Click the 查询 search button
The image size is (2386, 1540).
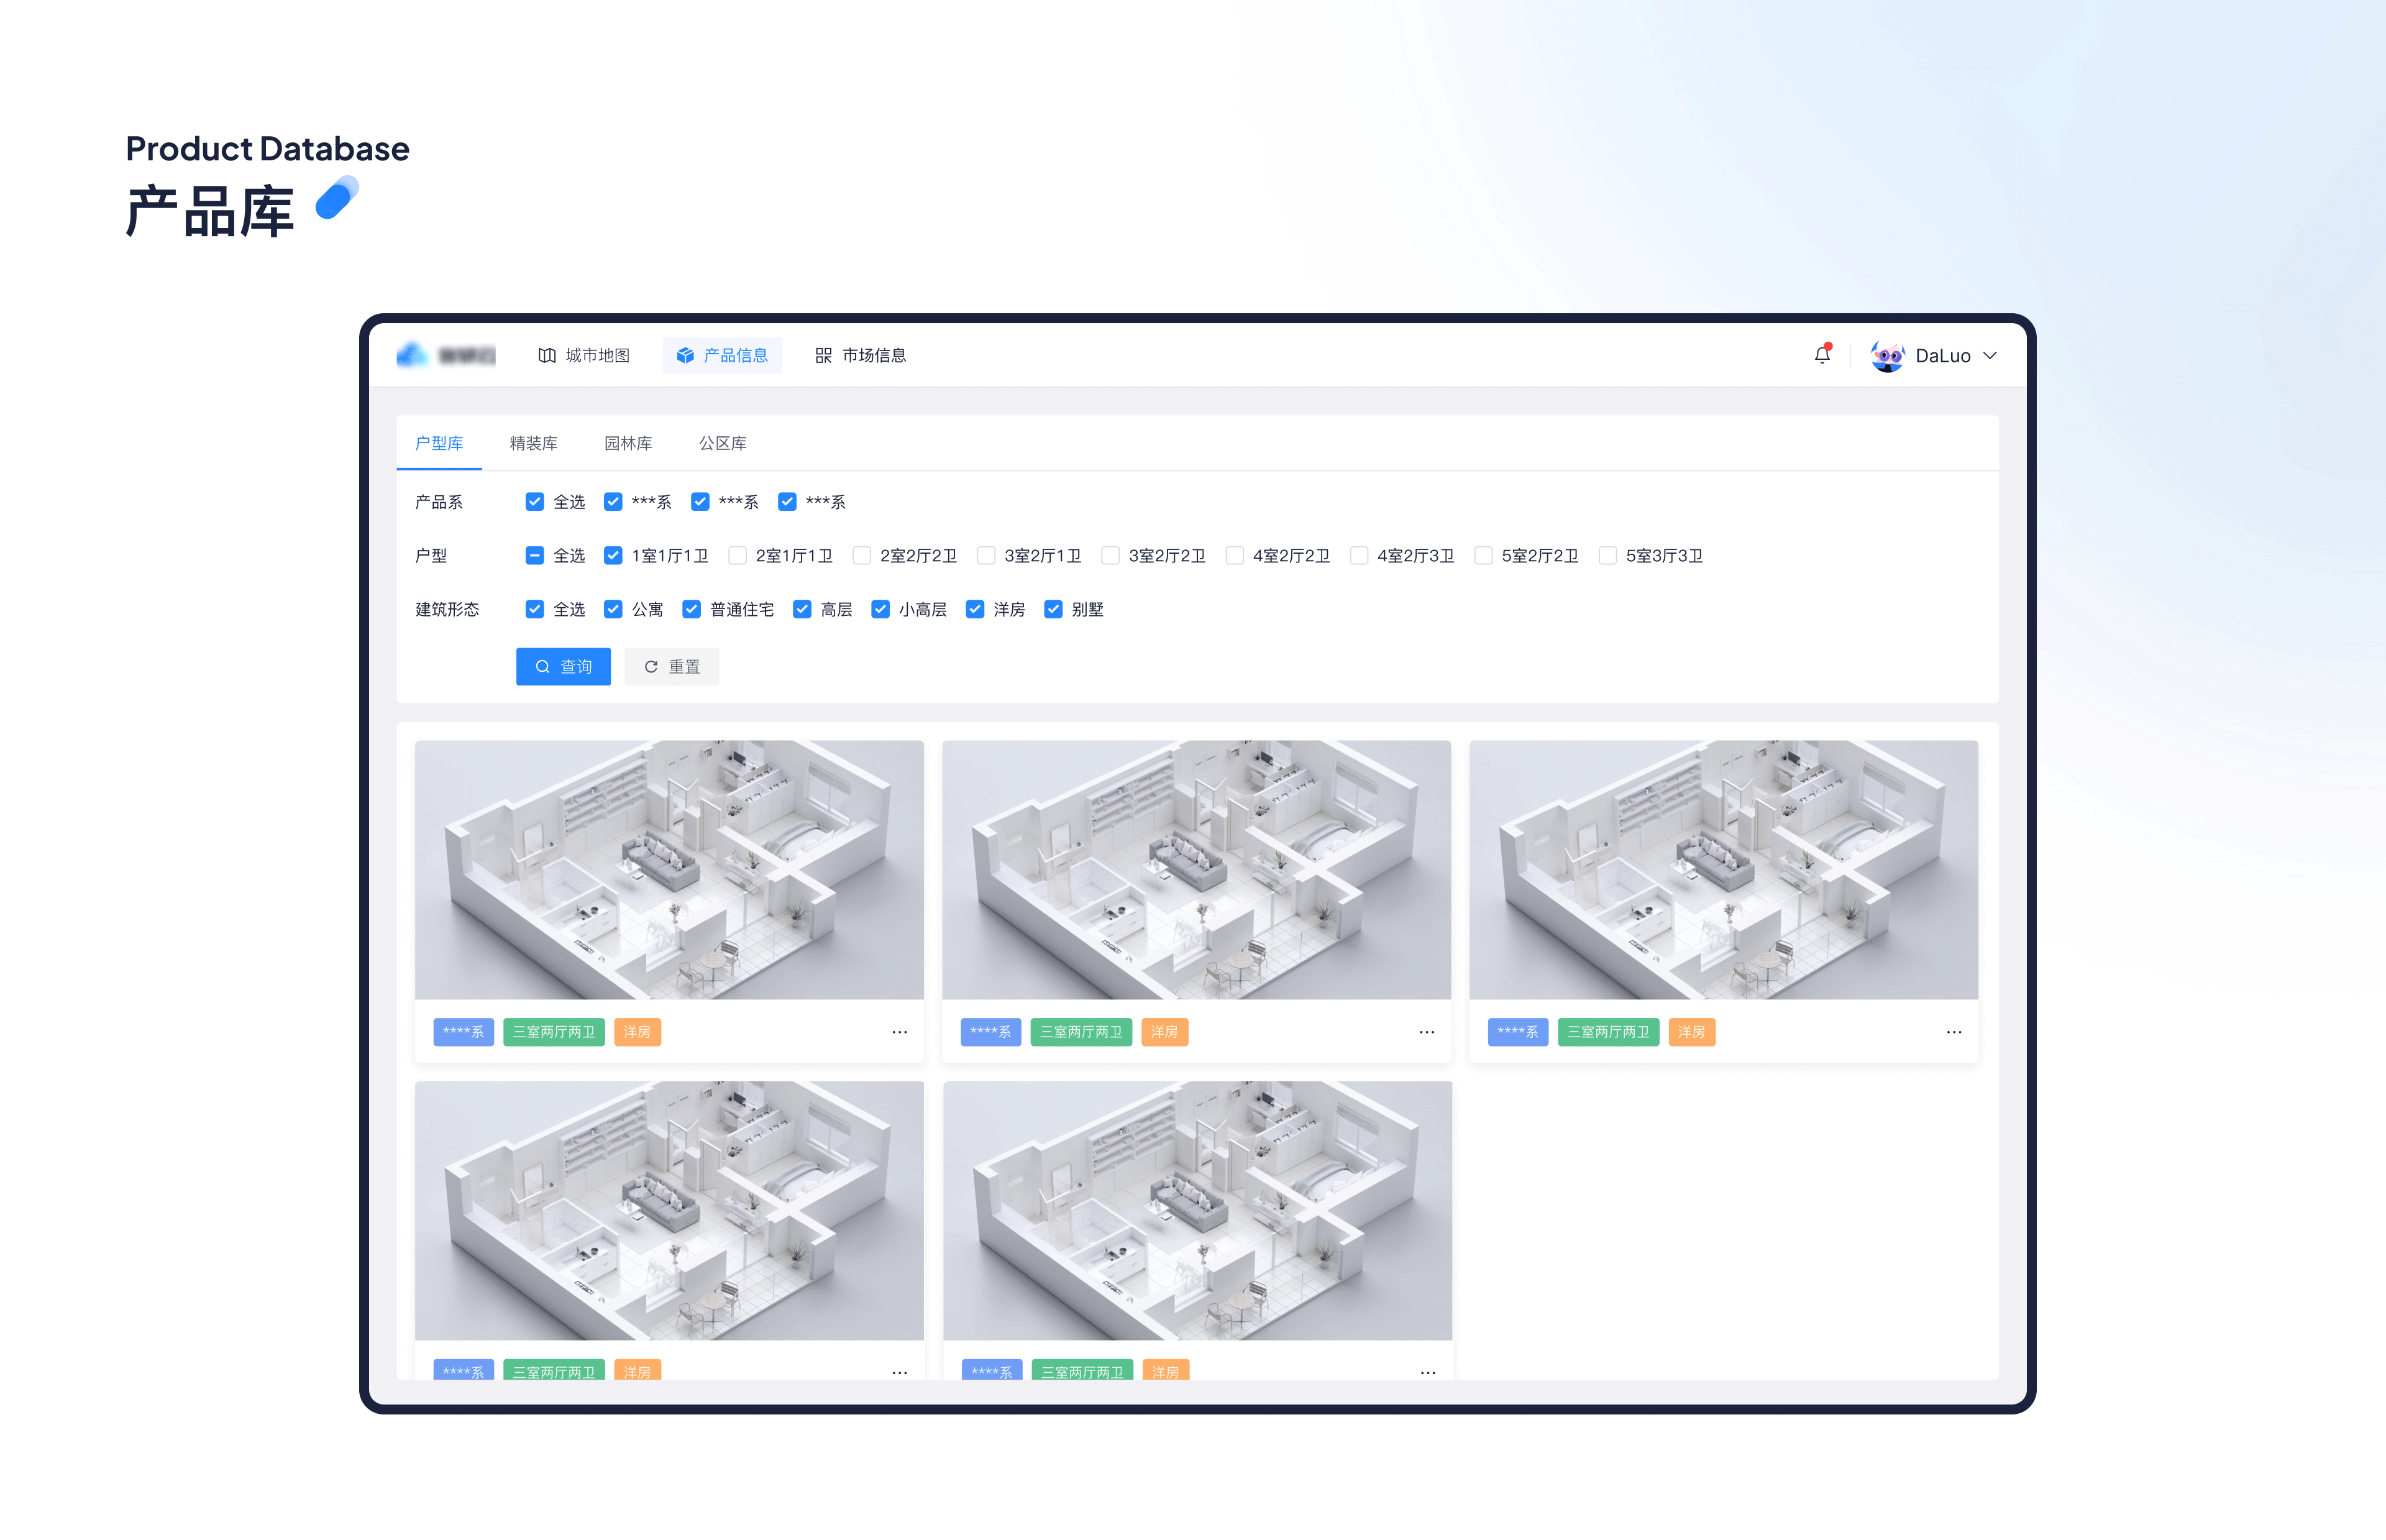click(x=563, y=667)
